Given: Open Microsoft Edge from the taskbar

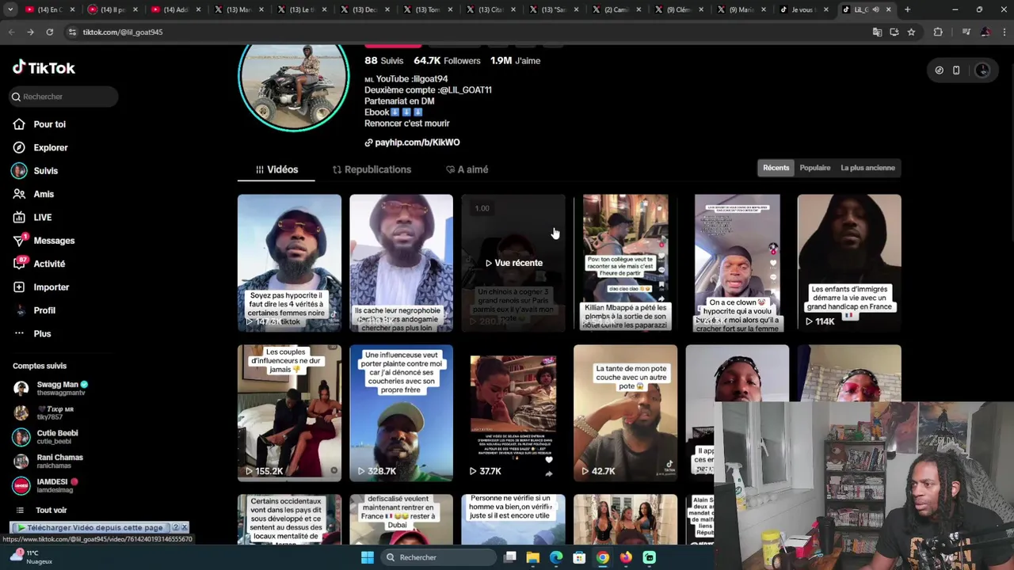Looking at the screenshot, I should 556,557.
